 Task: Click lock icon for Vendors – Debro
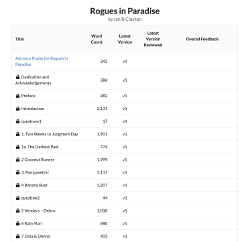pos(17,210)
